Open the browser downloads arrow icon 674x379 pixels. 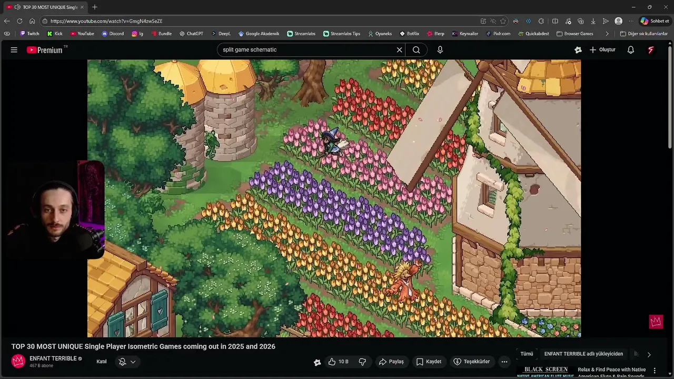pos(593,21)
